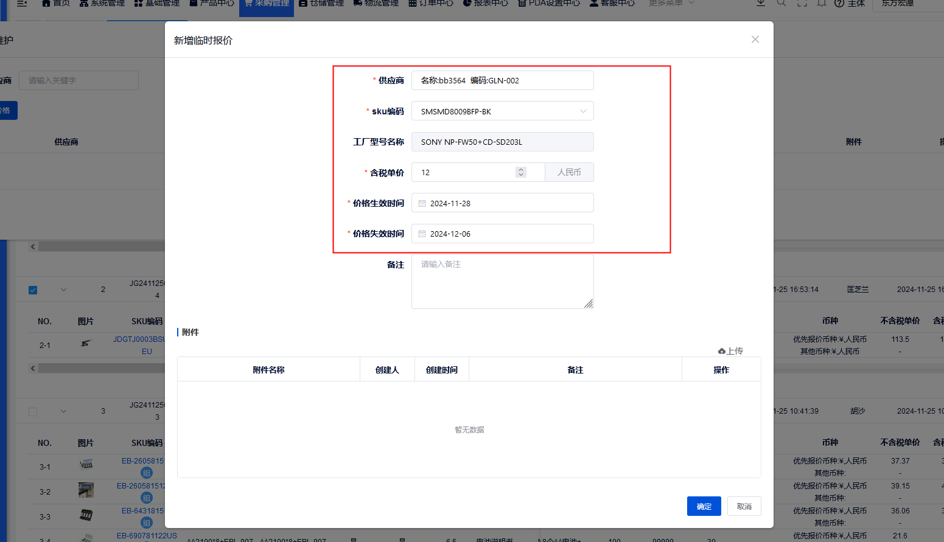Check the checkbox on the third order row
Image resolution: width=944 pixels, height=542 pixels.
coord(33,411)
